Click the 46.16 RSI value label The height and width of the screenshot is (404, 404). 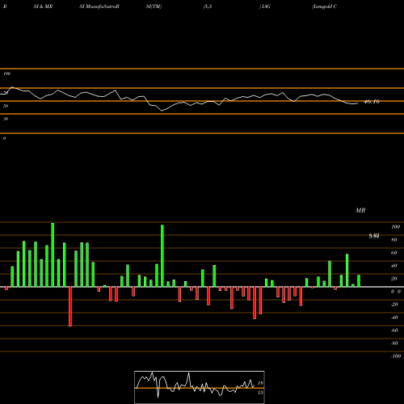372,102
